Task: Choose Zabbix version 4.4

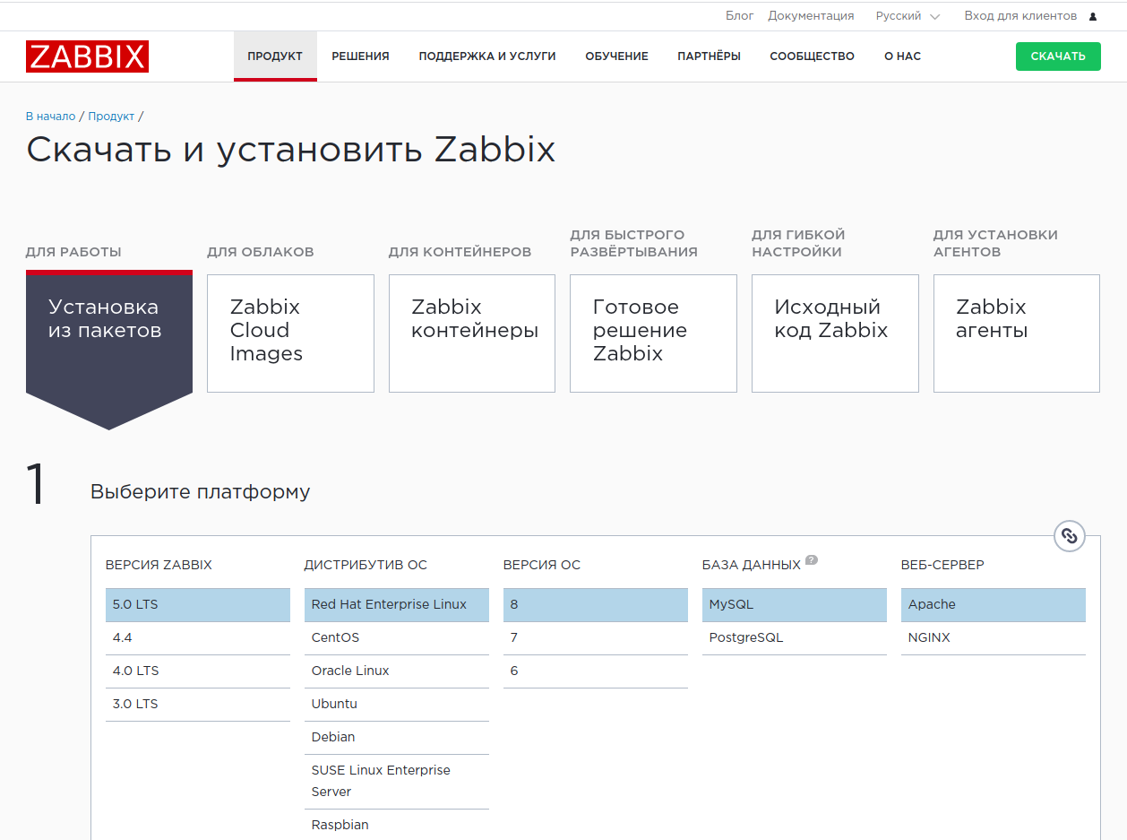Action: tap(198, 637)
